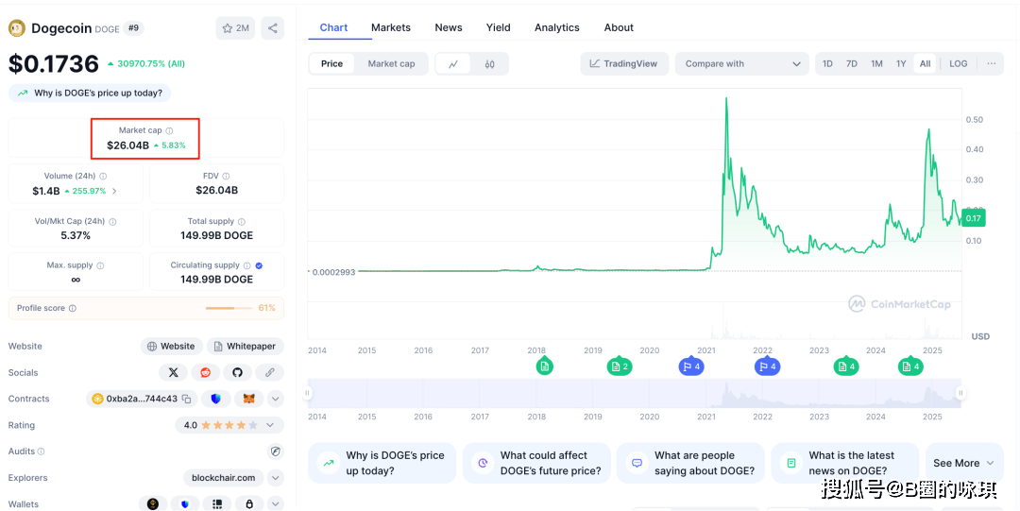Open Vol/Mkt Cap (24h) info icon
Screen dimensions: 1020x511
point(112,222)
